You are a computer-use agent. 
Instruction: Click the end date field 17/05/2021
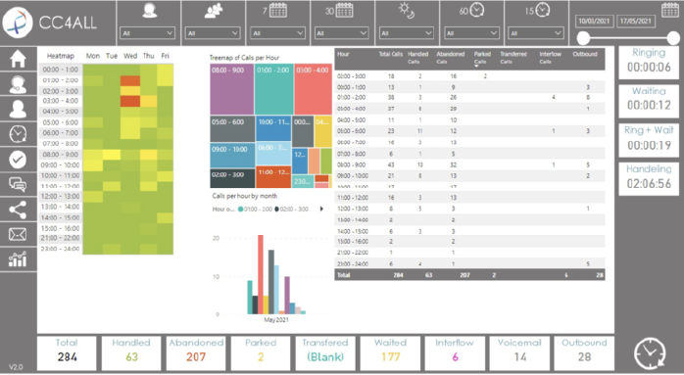pyautogui.click(x=635, y=22)
